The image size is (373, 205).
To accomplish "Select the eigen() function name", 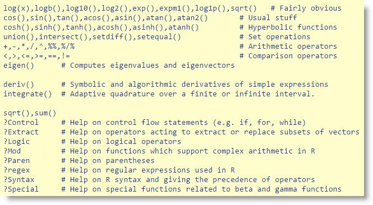I will (x=19, y=66).
